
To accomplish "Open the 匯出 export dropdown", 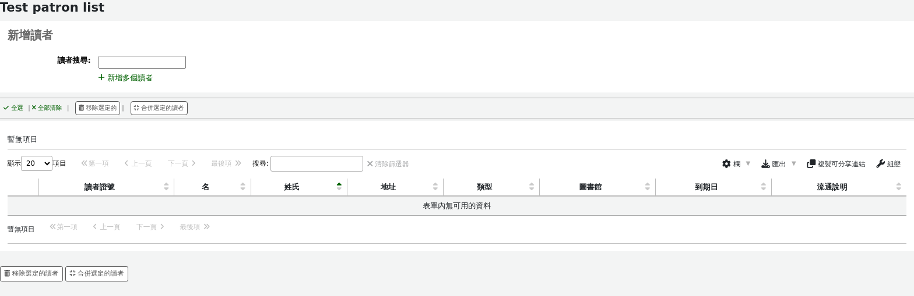I will [x=778, y=164].
